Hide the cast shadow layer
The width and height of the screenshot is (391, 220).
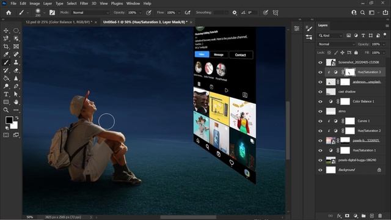pyautogui.click(x=320, y=92)
